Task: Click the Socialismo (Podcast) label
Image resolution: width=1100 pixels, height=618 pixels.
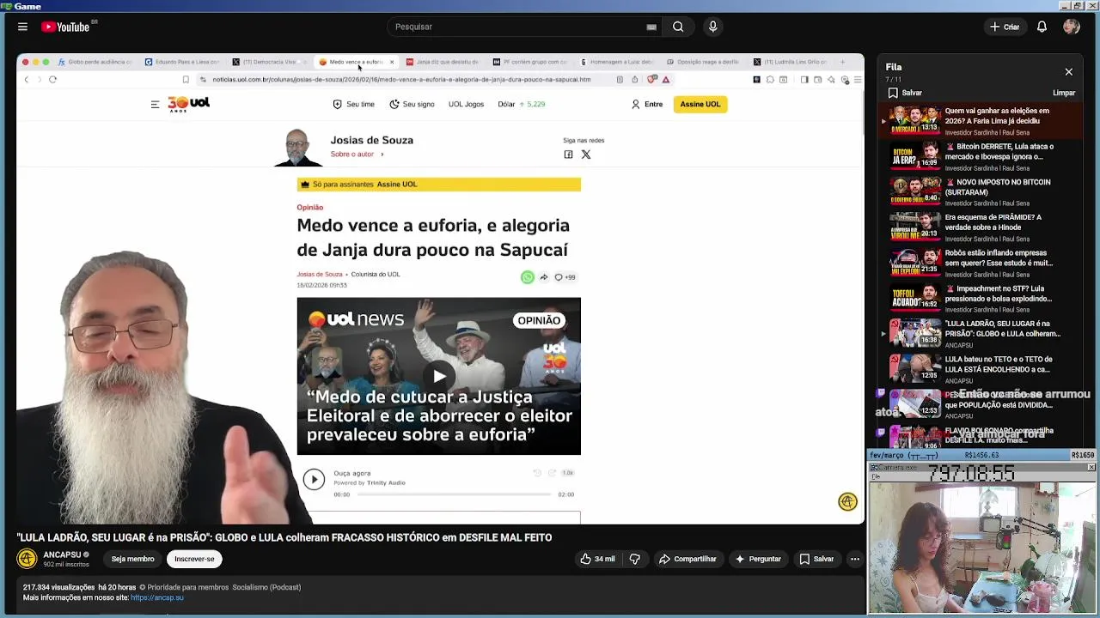Action: 266,587
